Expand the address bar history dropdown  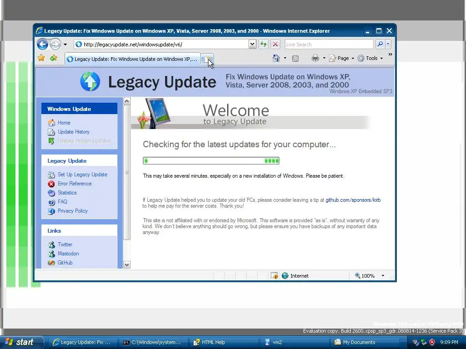point(252,45)
